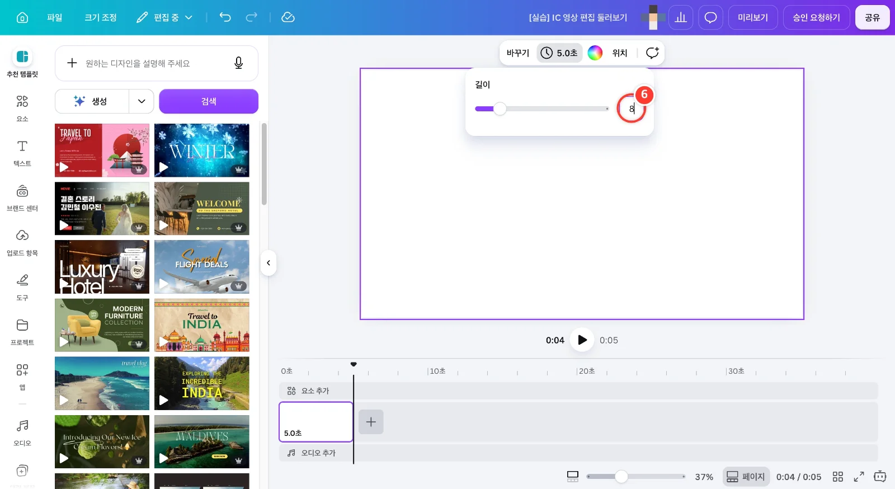Select the WINTER template thumbnail
The height and width of the screenshot is (489, 895).
[x=202, y=151]
